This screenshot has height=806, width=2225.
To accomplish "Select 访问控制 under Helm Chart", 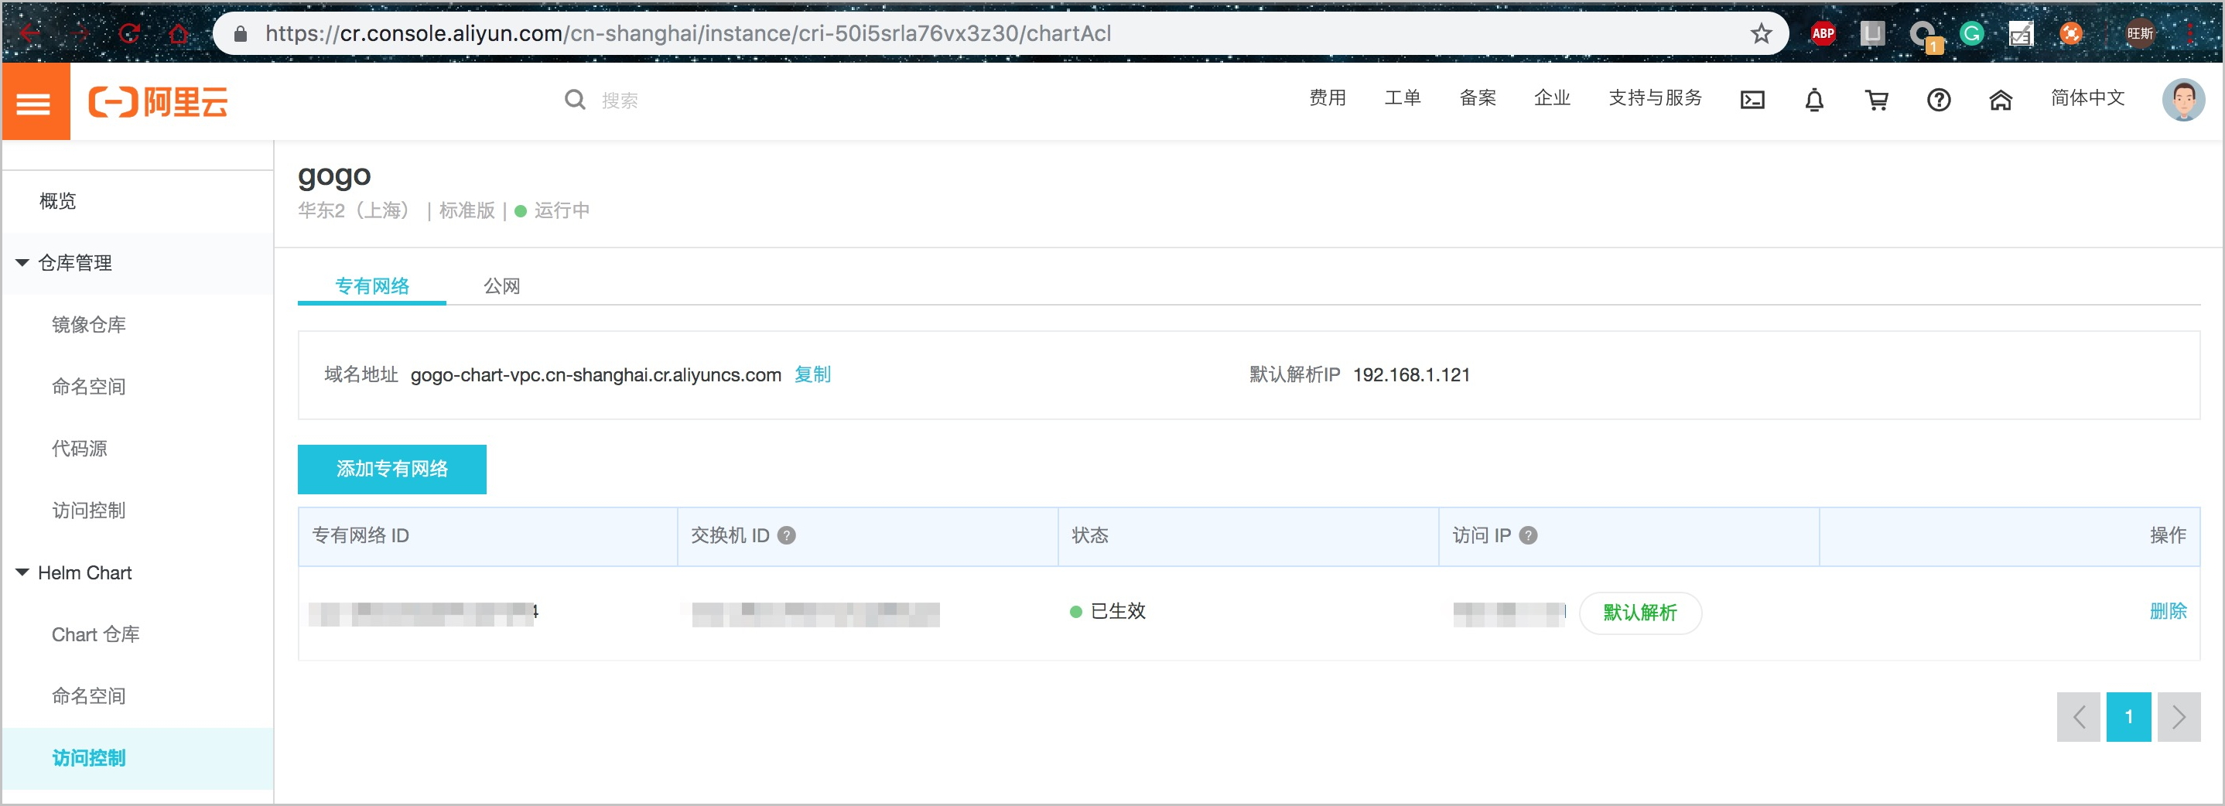I will pyautogui.click(x=88, y=757).
